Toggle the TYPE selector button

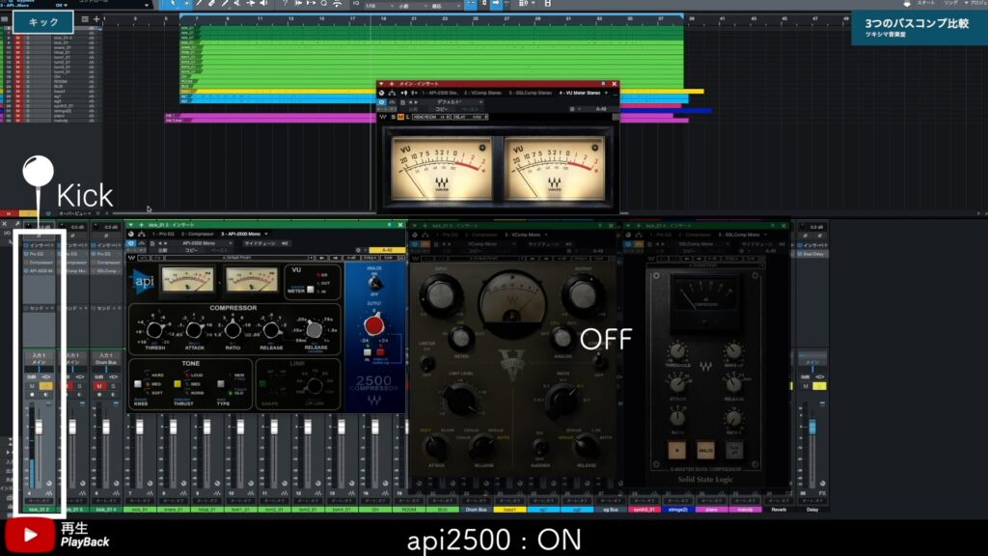point(221,383)
